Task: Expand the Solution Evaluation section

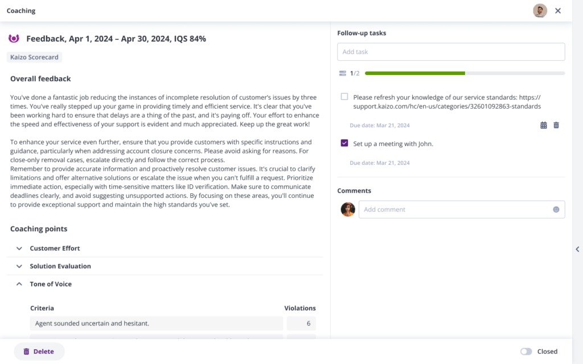Action: (x=19, y=266)
